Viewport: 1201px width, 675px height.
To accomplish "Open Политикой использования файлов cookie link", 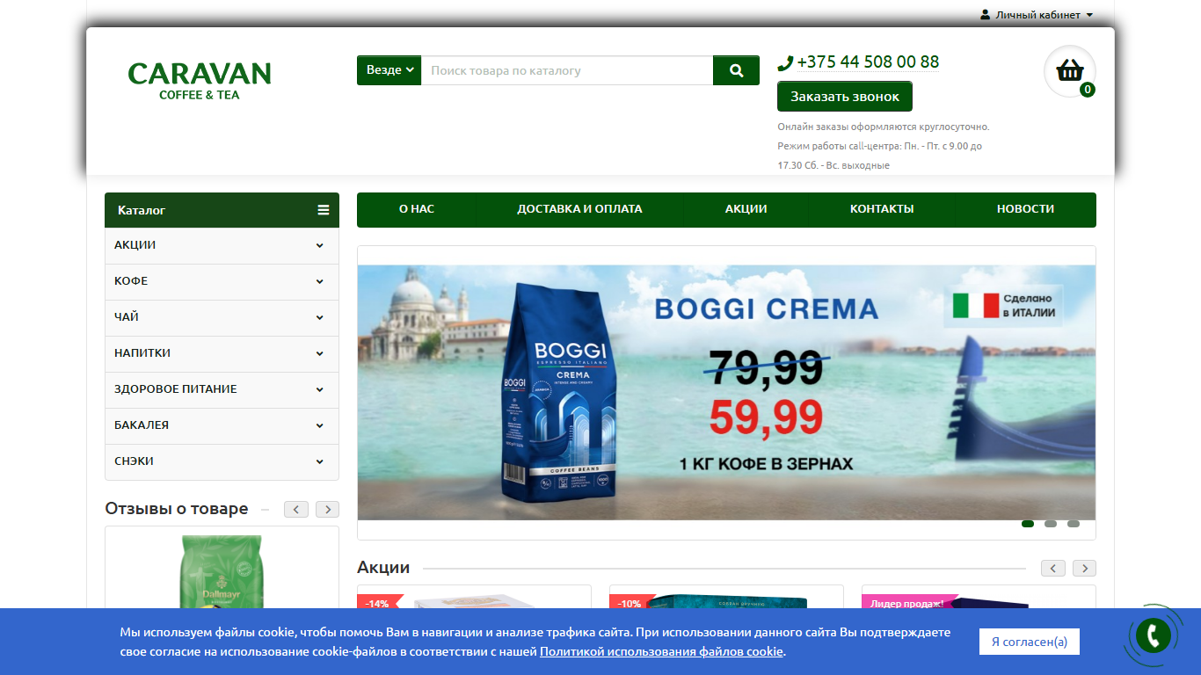I will 661,651.
